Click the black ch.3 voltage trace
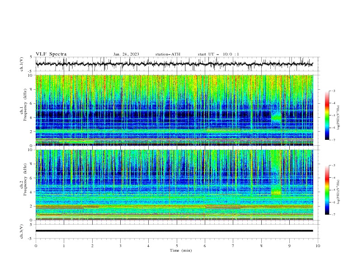Screen dimensions: 358x276 click(x=174, y=231)
